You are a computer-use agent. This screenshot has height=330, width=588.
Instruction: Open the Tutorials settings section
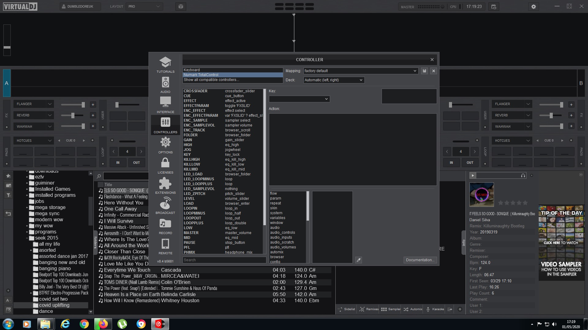click(165, 65)
